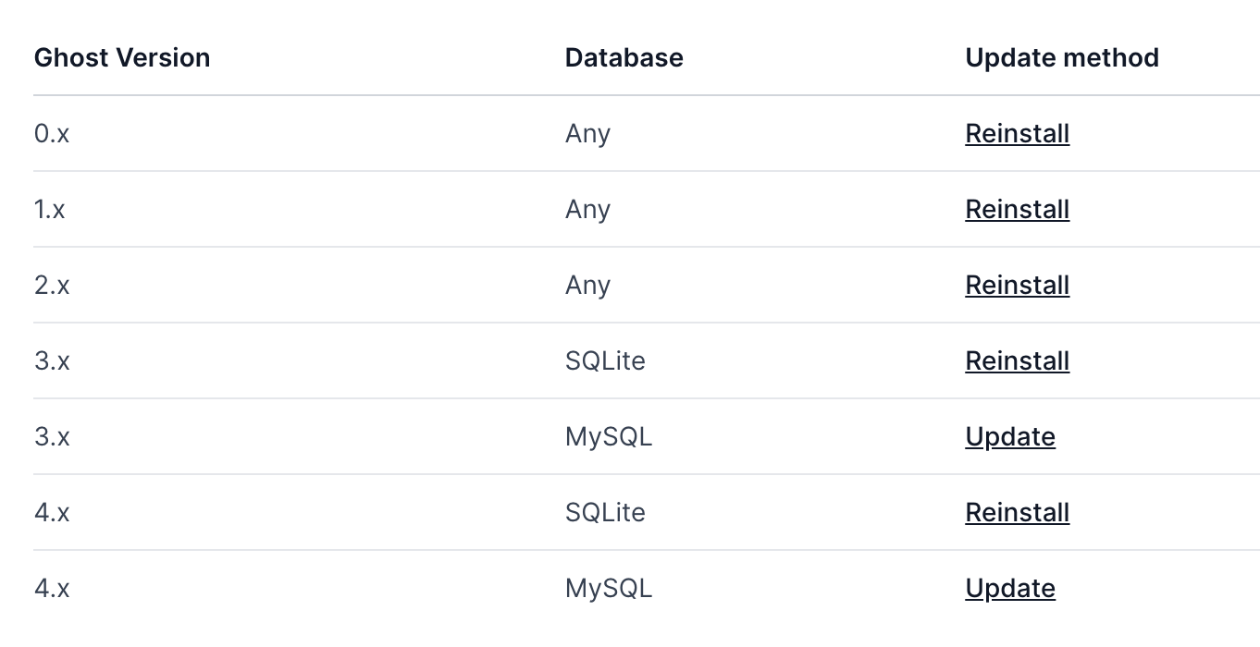This screenshot has width=1260, height=647.
Task: Click MySQL cell in the 4.x row
Action: click(x=609, y=588)
